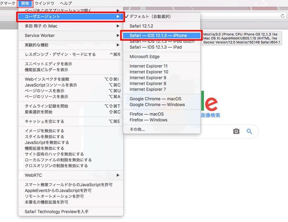The width and height of the screenshot is (288, 222).
Task: Open the ヘルプ menu in menu bar
Action: (66, 3)
